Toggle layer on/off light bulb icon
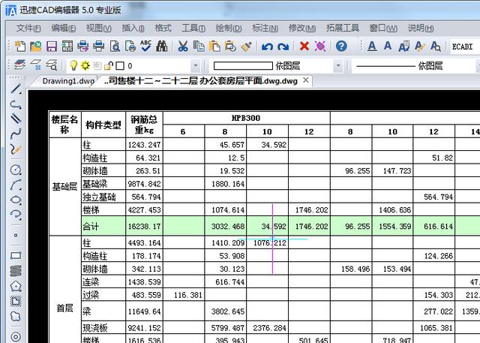This screenshot has height=343, width=480. pos(73,66)
